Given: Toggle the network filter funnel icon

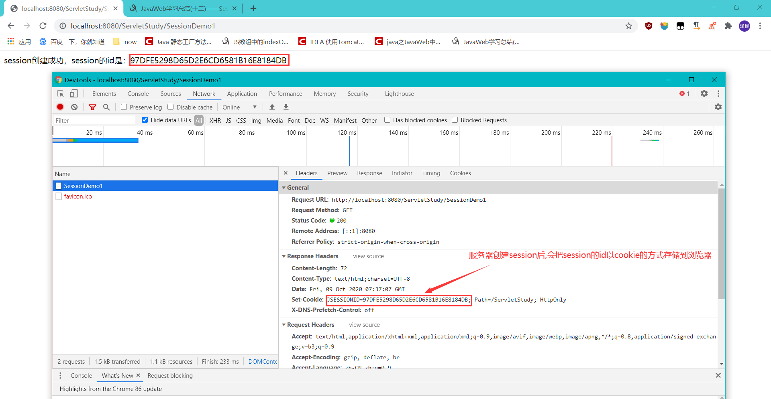Looking at the screenshot, I should tap(93, 107).
